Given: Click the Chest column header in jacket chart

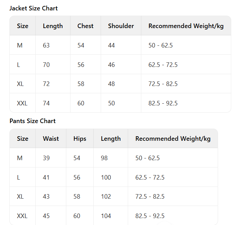Looking at the screenshot, I should tap(85, 26).
